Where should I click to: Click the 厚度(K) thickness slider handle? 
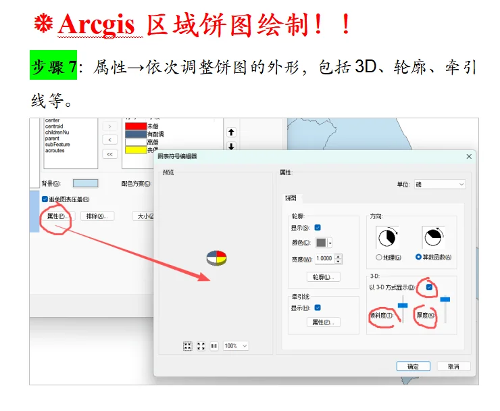coord(445,299)
